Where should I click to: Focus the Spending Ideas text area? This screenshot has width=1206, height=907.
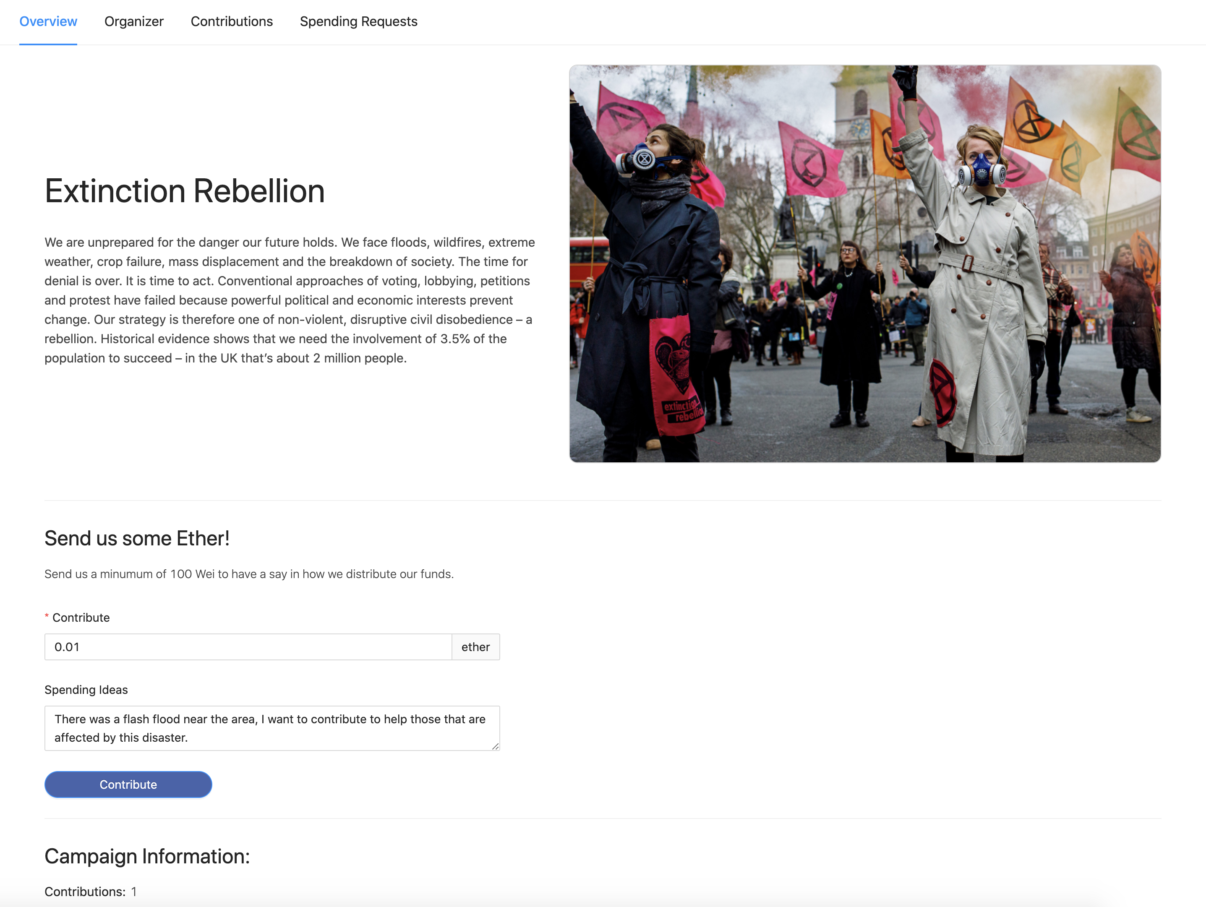[271, 728]
